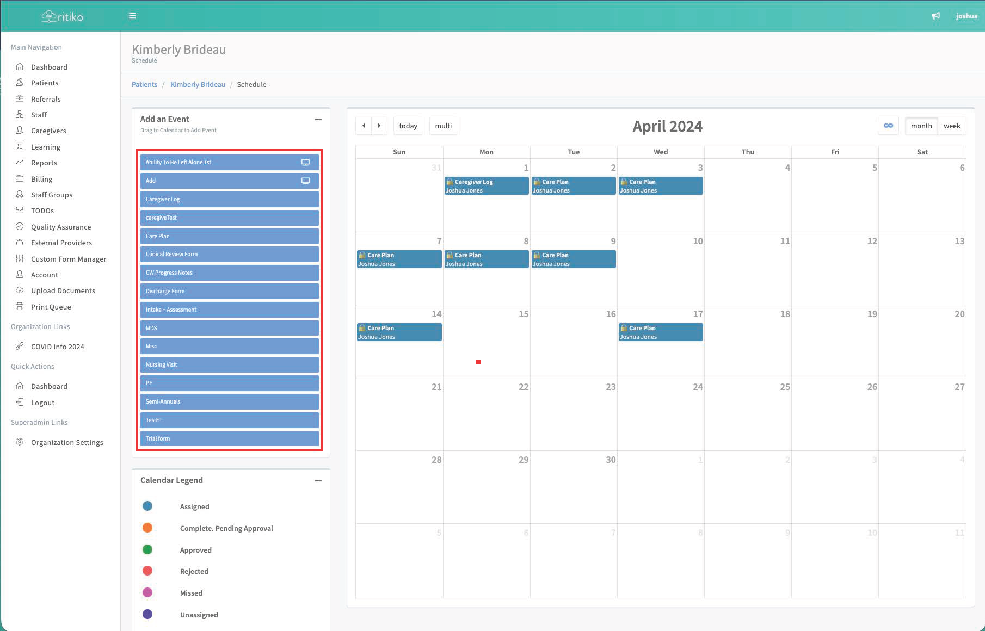Click the today button

[408, 126]
